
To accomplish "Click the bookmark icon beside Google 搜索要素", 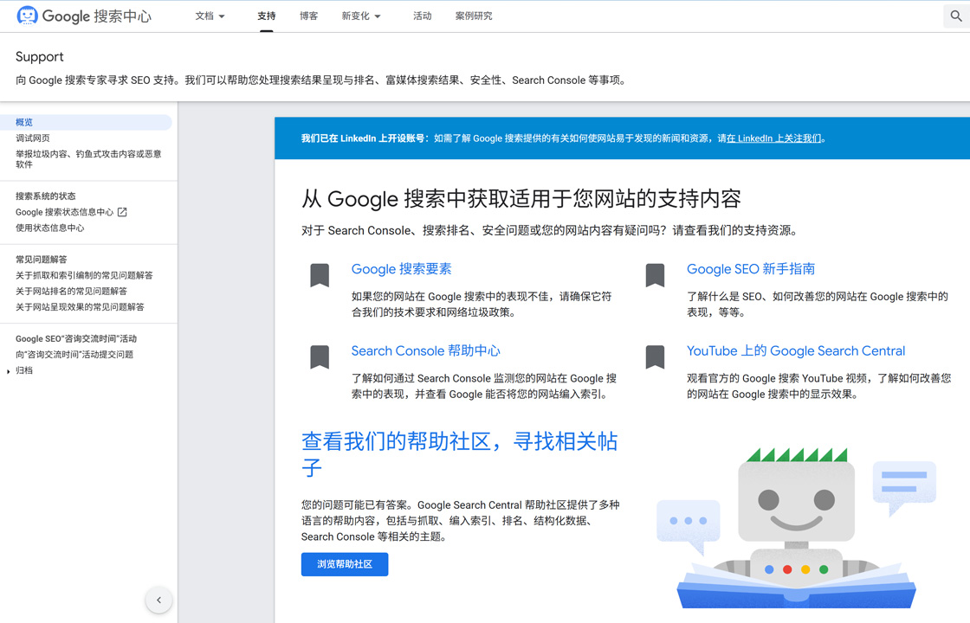I will (320, 276).
